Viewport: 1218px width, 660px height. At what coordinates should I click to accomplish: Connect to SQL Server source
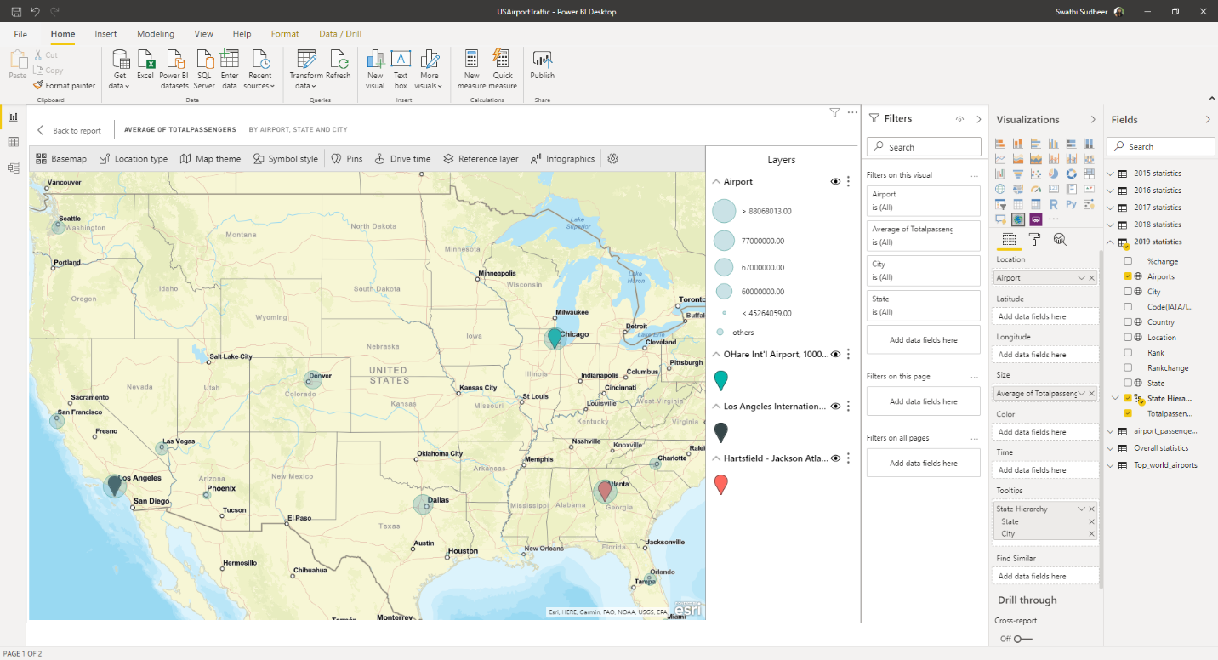click(204, 69)
